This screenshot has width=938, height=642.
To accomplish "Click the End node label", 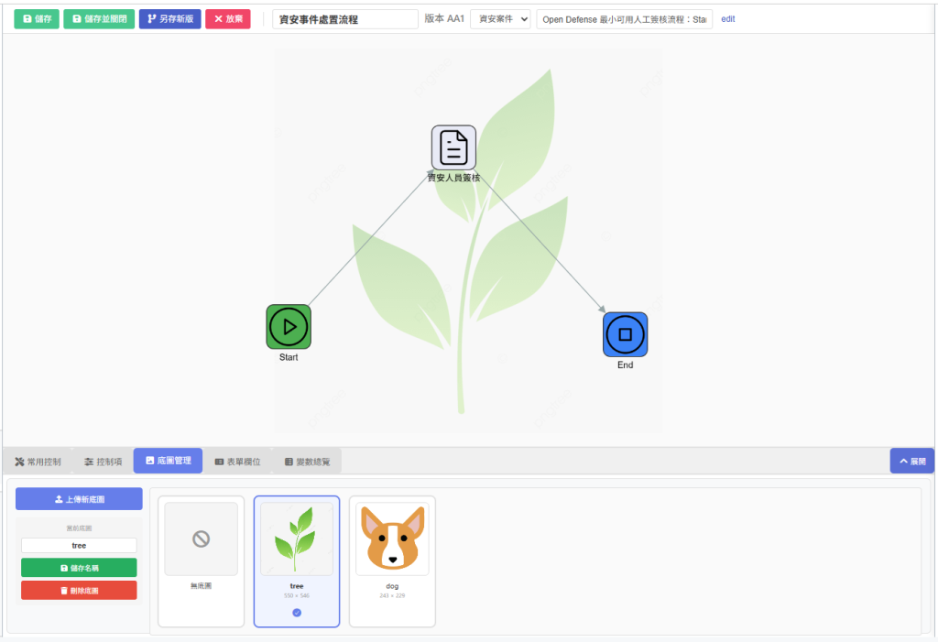I will [625, 365].
